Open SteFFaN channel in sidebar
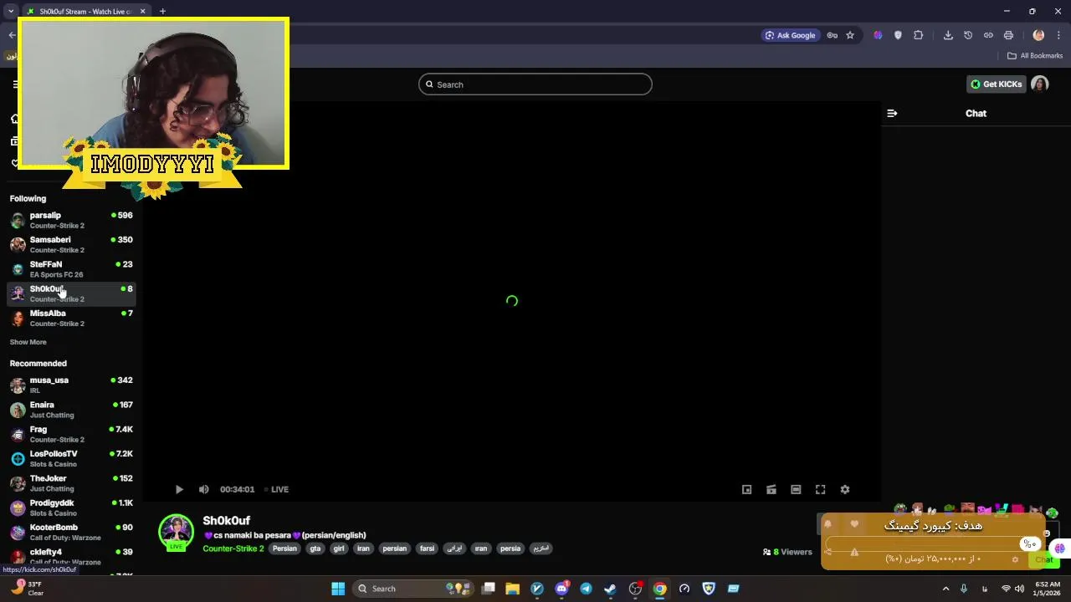1071x602 pixels. (71, 268)
